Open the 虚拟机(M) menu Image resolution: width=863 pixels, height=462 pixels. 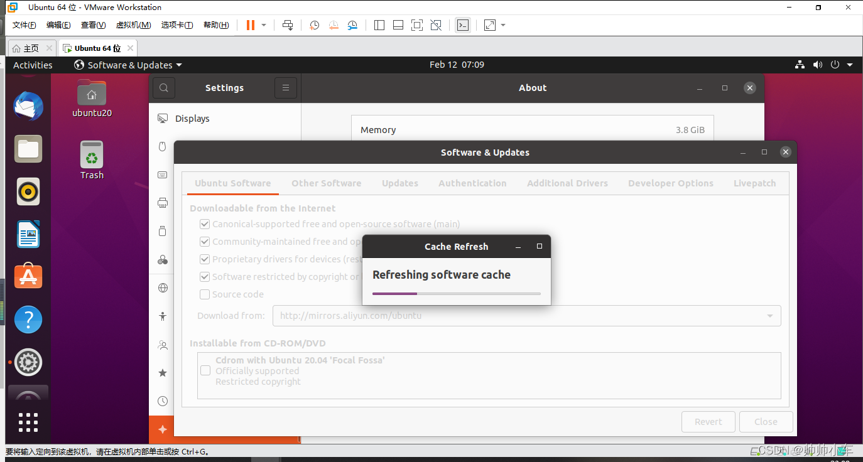coord(133,25)
